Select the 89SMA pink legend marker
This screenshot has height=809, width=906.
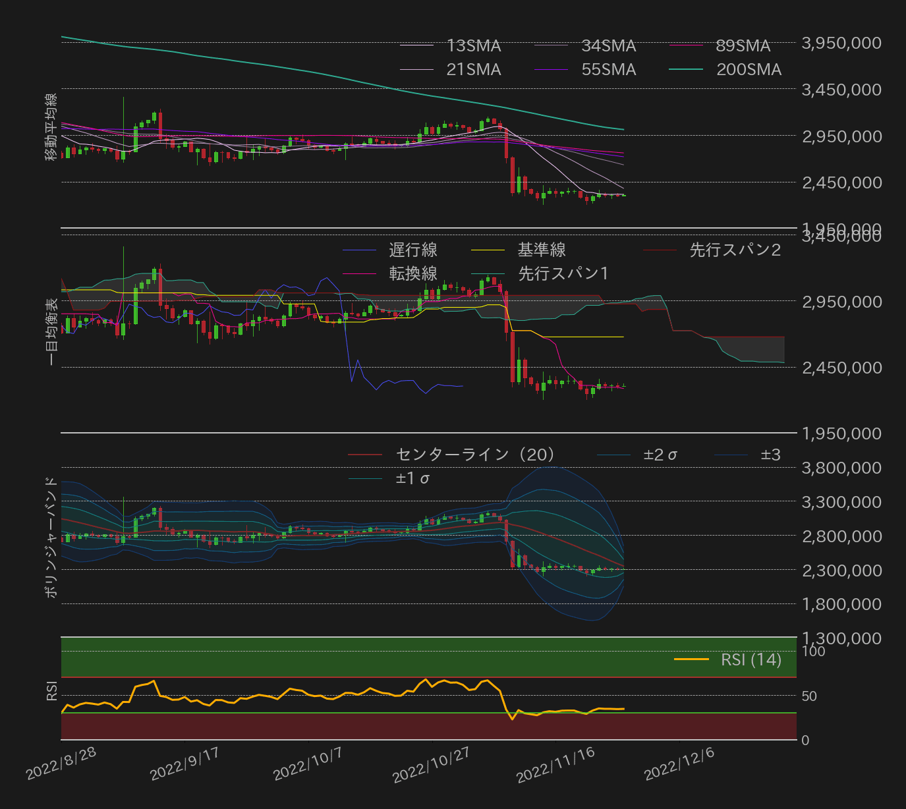(x=687, y=45)
